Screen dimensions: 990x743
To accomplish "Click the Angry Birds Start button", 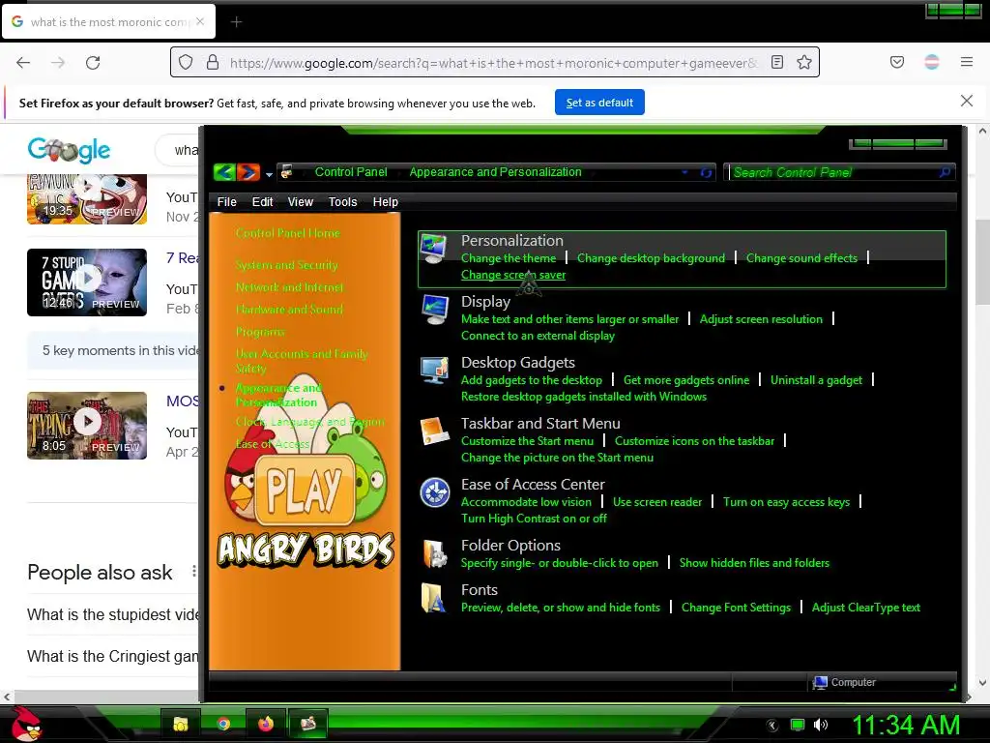I will [25, 724].
